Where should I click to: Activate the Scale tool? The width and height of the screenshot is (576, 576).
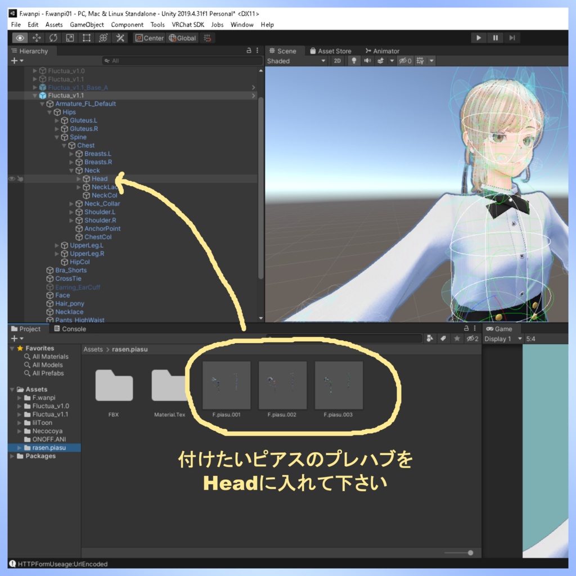click(70, 38)
